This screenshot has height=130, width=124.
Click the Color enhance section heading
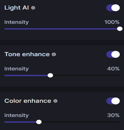pyautogui.click(x=28, y=101)
